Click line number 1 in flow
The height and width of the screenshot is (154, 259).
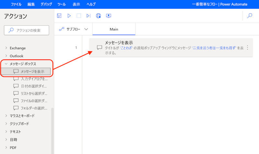(76, 47)
